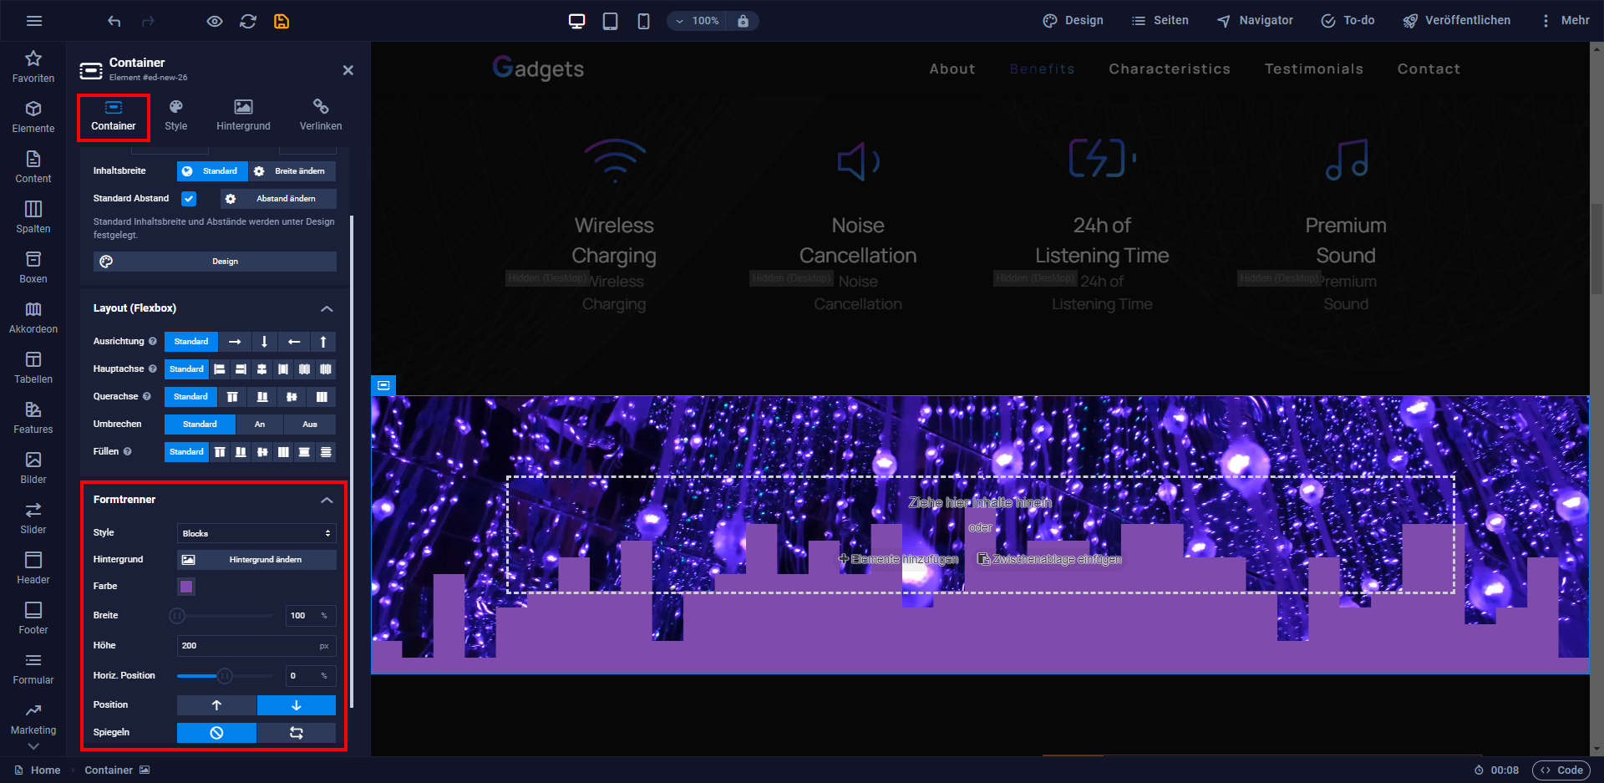Switch to the Hintergrund tab
Image resolution: width=1604 pixels, height=783 pixels.
click(x=243, y=116)
